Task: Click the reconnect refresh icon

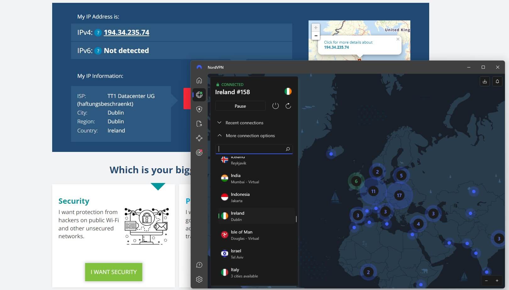Action: click(288, 106)
